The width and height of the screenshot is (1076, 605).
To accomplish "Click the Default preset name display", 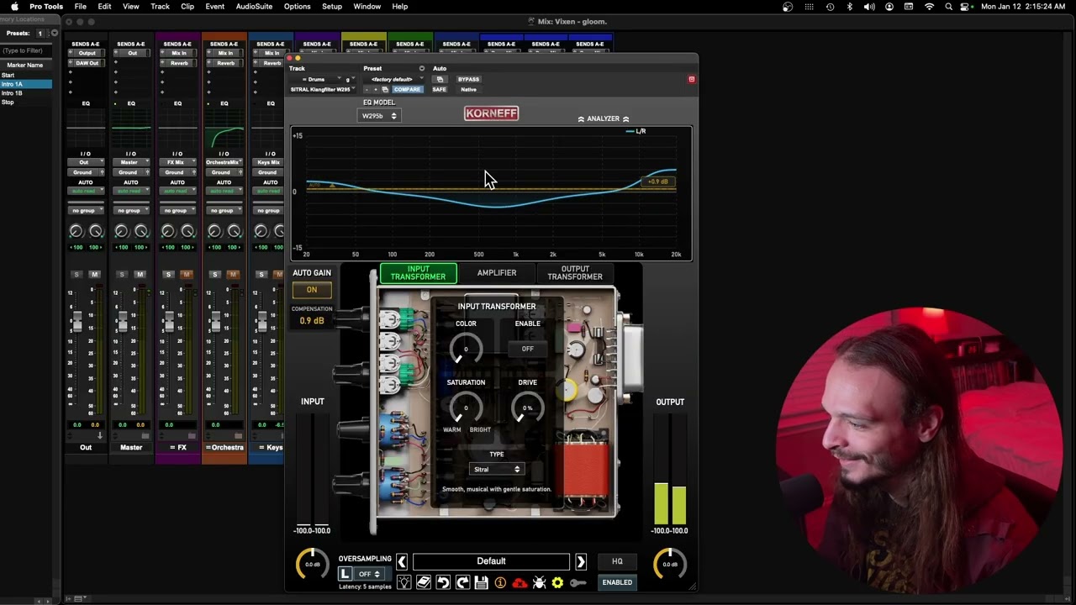I will tap(492, 561).
